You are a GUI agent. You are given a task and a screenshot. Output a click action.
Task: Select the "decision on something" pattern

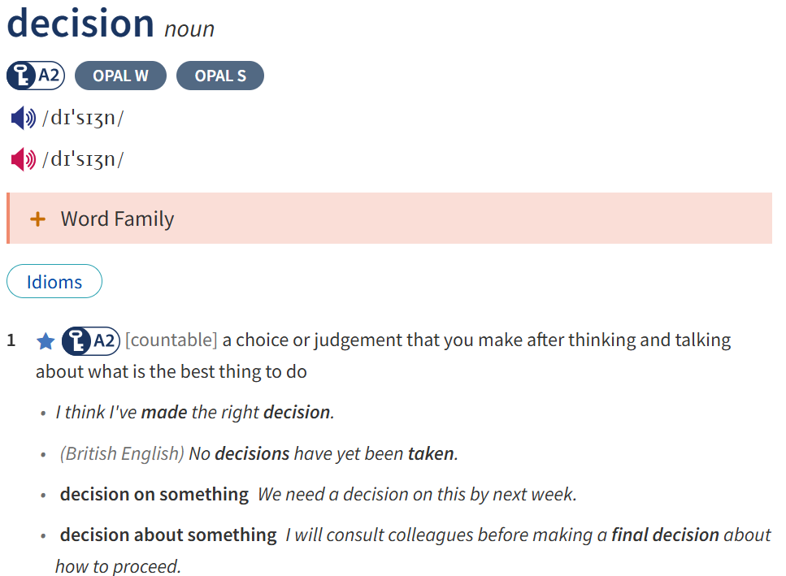(154, 494)
